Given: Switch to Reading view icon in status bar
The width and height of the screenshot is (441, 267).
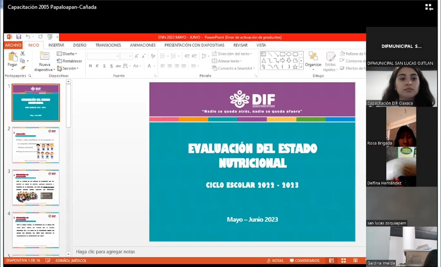Looking at the screenshot, I should 355,260.
